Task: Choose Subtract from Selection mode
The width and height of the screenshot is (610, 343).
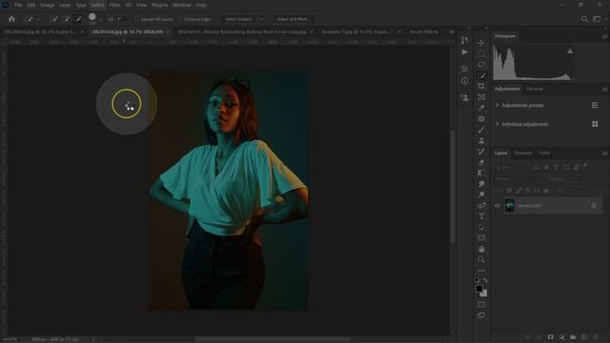Action: pyautogui.click(x=77, y=19)
